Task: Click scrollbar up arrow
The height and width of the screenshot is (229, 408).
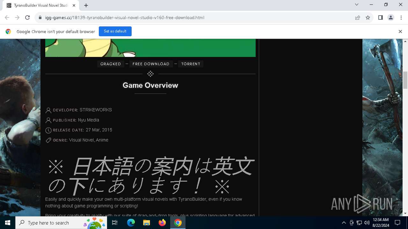Action: (x=405, y=41)
